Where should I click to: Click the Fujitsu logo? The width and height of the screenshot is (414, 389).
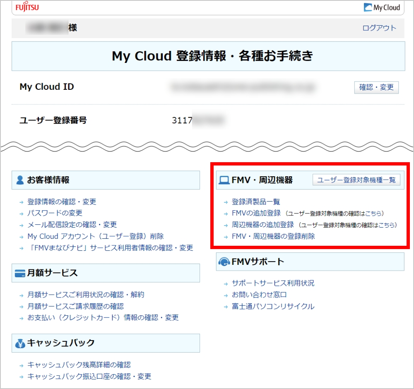click(28, 7)
